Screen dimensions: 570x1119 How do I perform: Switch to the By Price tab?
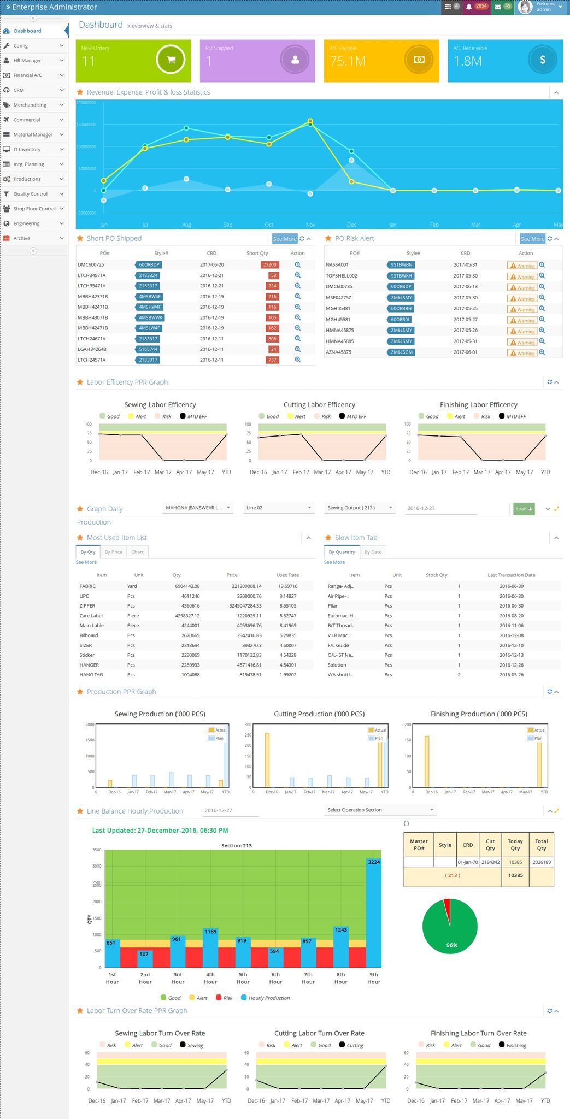(113, 552)
